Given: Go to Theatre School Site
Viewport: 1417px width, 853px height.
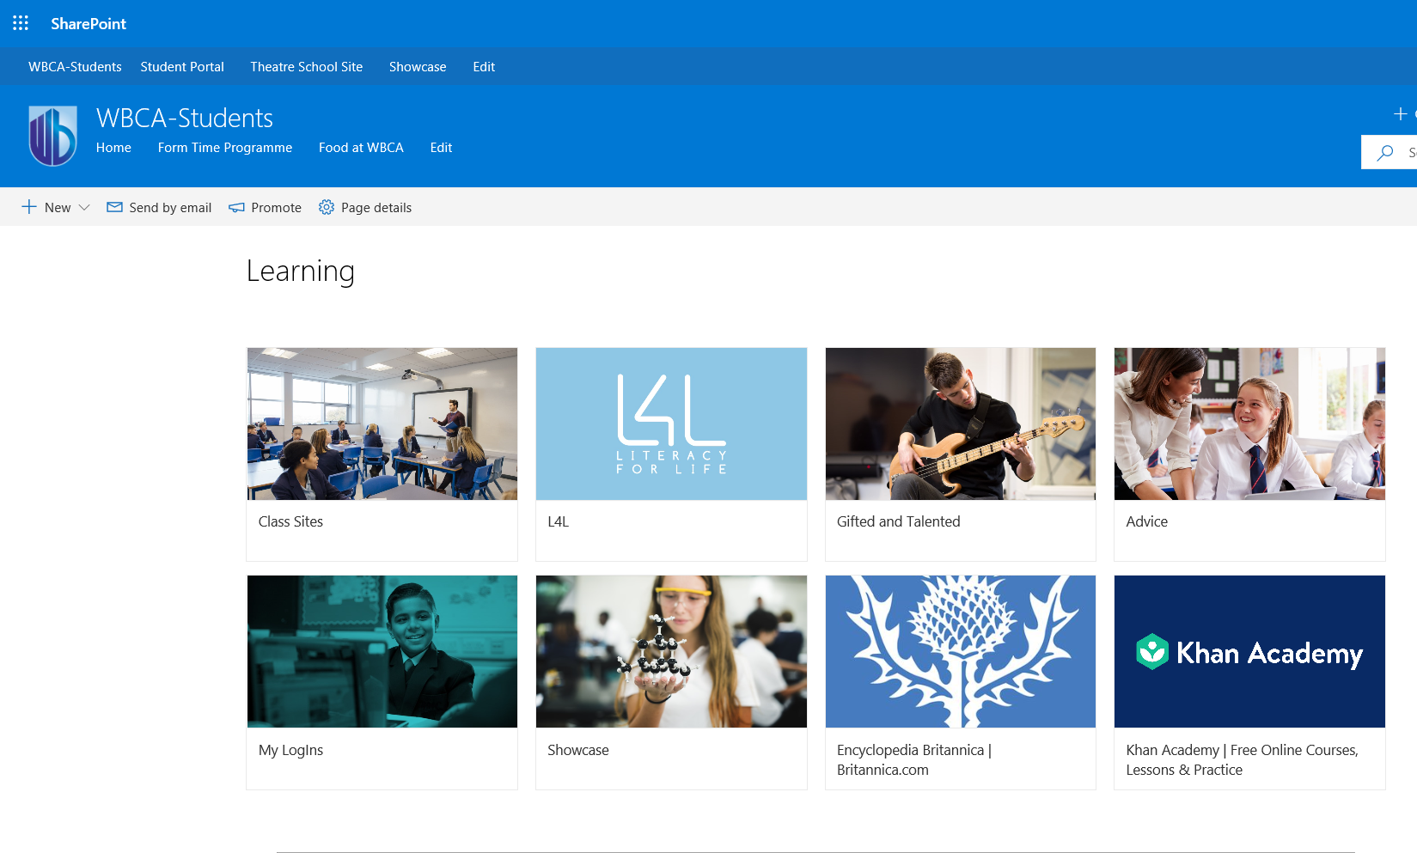Looking at the screenshot, I should tap(306, 67).
